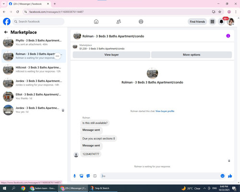Viewport: 240px width, 192px height.
Task: Bookmark this page star icon
Action: point(220,12)
